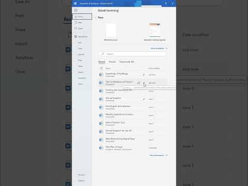Click the app icon in the title bar
The height and width of the screenshot is (186, 248).
pos(75,3)
